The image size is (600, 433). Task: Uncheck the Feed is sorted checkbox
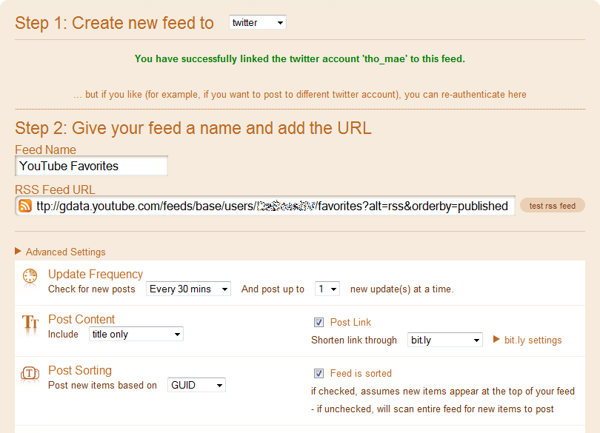point(319,373)
